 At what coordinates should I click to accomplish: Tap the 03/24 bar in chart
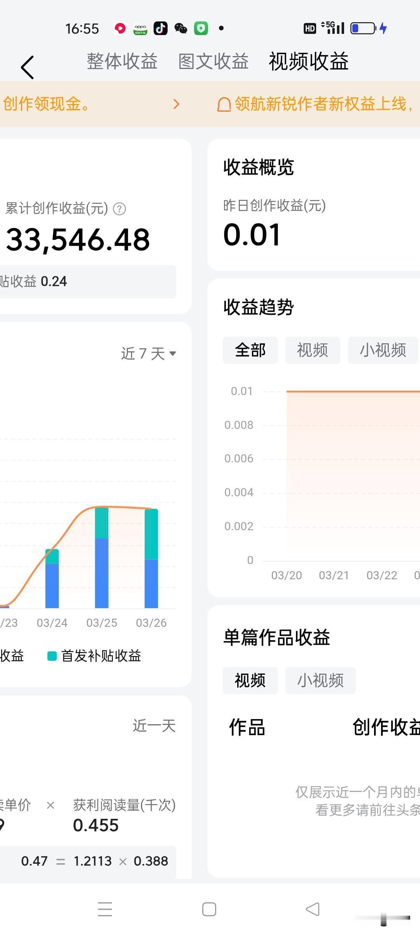[52, 579]
